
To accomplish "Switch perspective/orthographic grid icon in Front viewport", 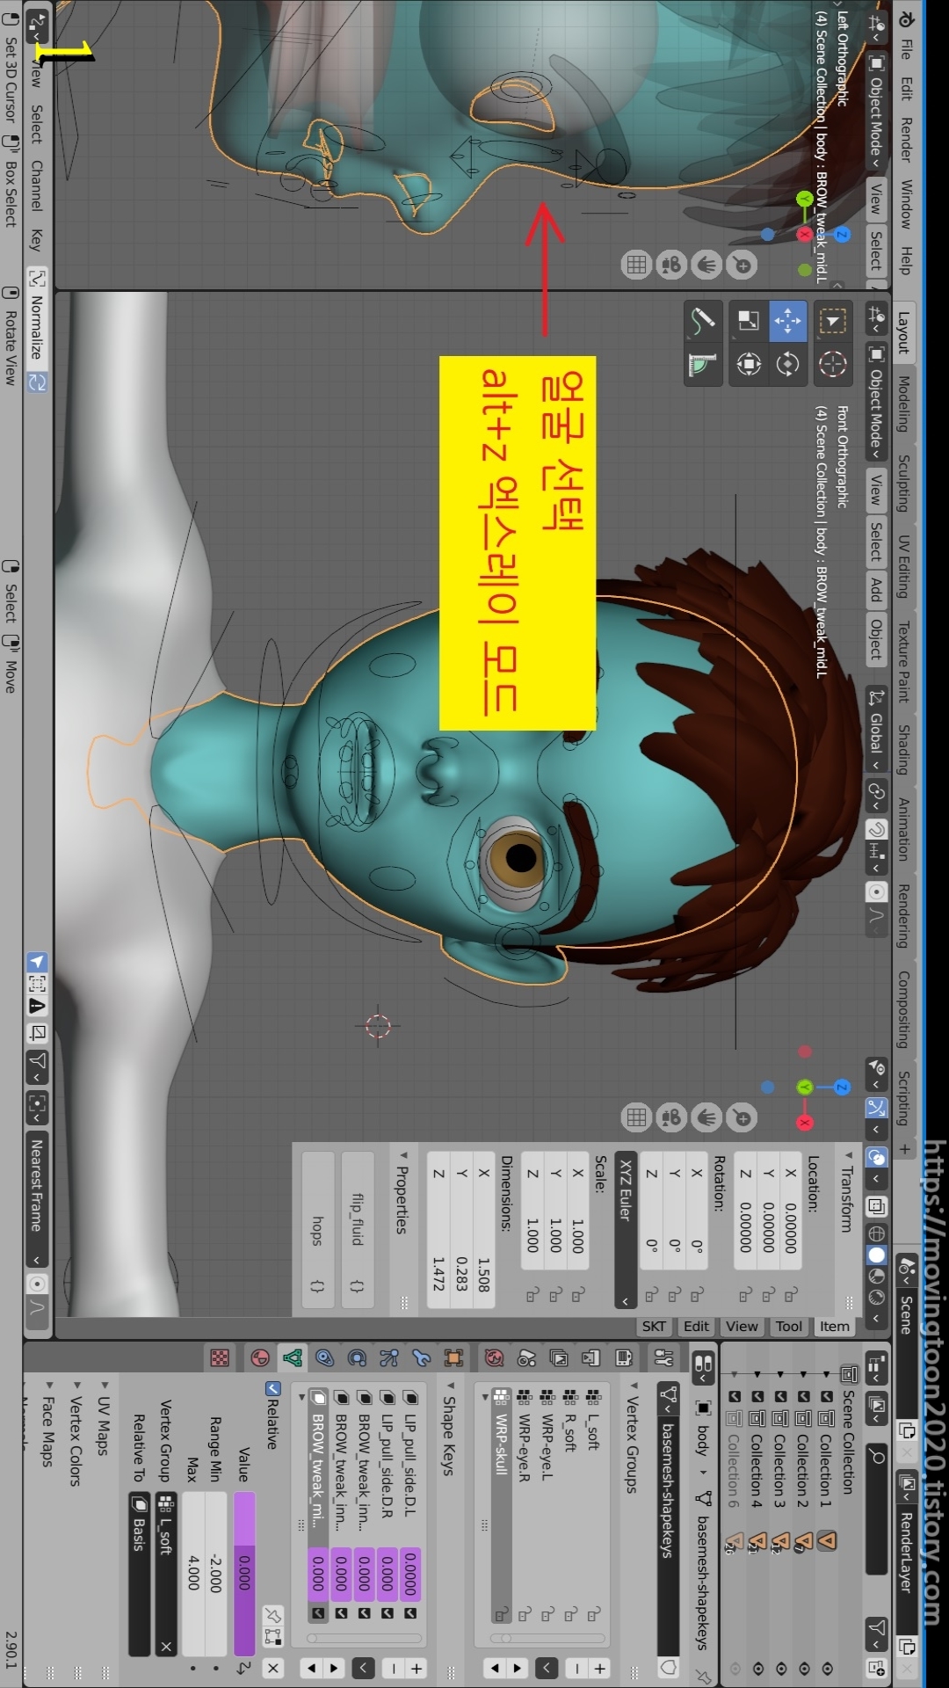I will pyautogui.click(x=636, y=1117).
